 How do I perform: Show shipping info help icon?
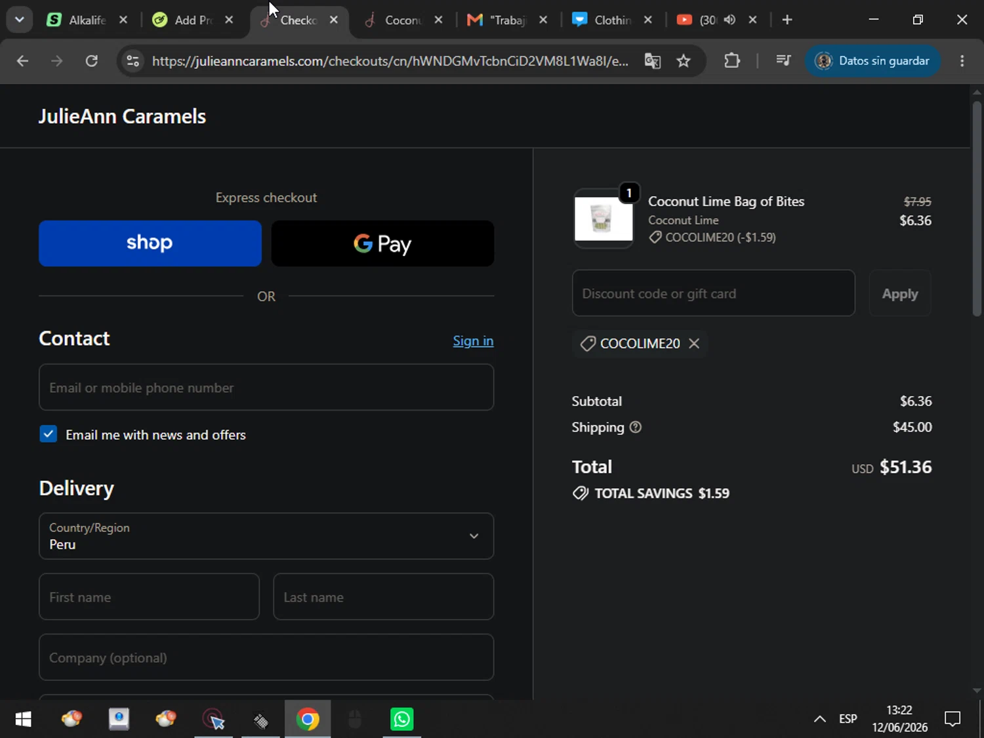(635, 427)
